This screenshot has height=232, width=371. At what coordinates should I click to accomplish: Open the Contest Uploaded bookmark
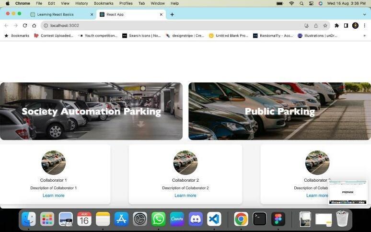(54, 35)
